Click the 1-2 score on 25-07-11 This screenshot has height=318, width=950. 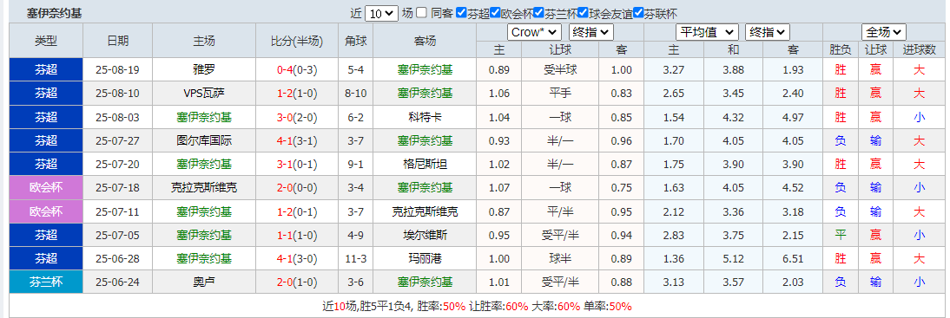286,211
